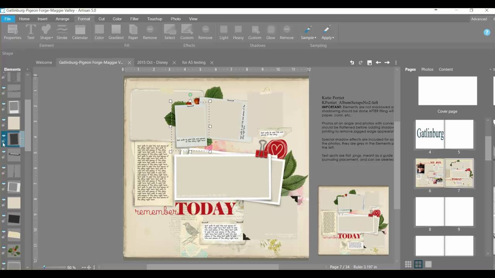Viewport: 495px width, 278px height.
Task: Select the Gatlinburg pages 4-5 spread
Action: click(444, 134)
